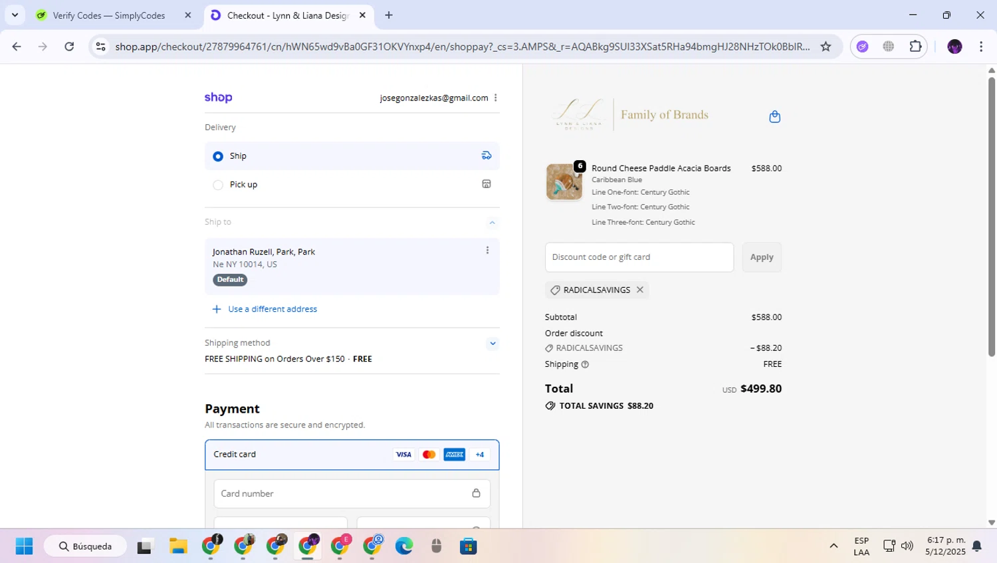This screenshot has height=563, width=997.
Task: Open address options for Jonathan Ruzell
Action: point(487,251)
